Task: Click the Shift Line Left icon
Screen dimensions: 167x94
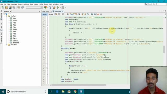Action: [x=92, y=14]
